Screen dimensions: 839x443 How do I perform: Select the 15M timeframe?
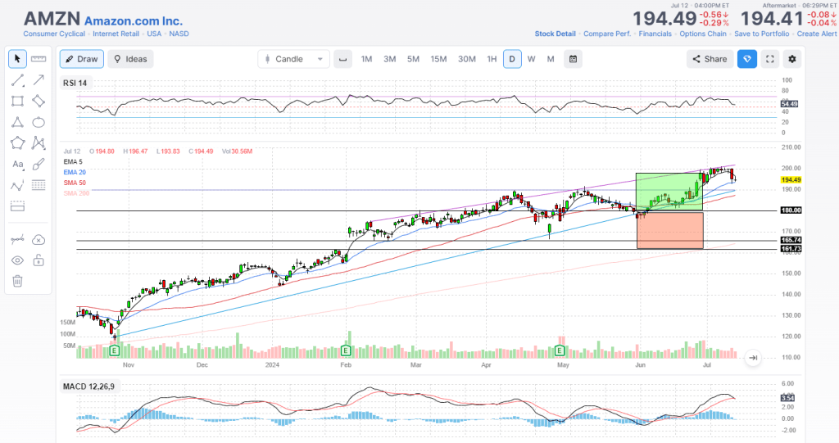pyautogui.click(x=438, y=59)
